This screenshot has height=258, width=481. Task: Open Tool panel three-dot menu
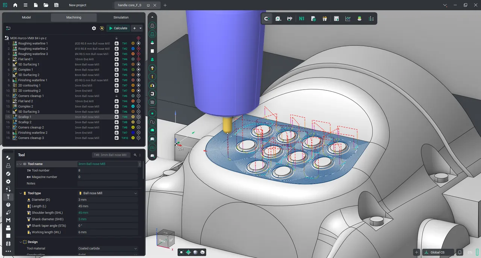pos(140,155)
